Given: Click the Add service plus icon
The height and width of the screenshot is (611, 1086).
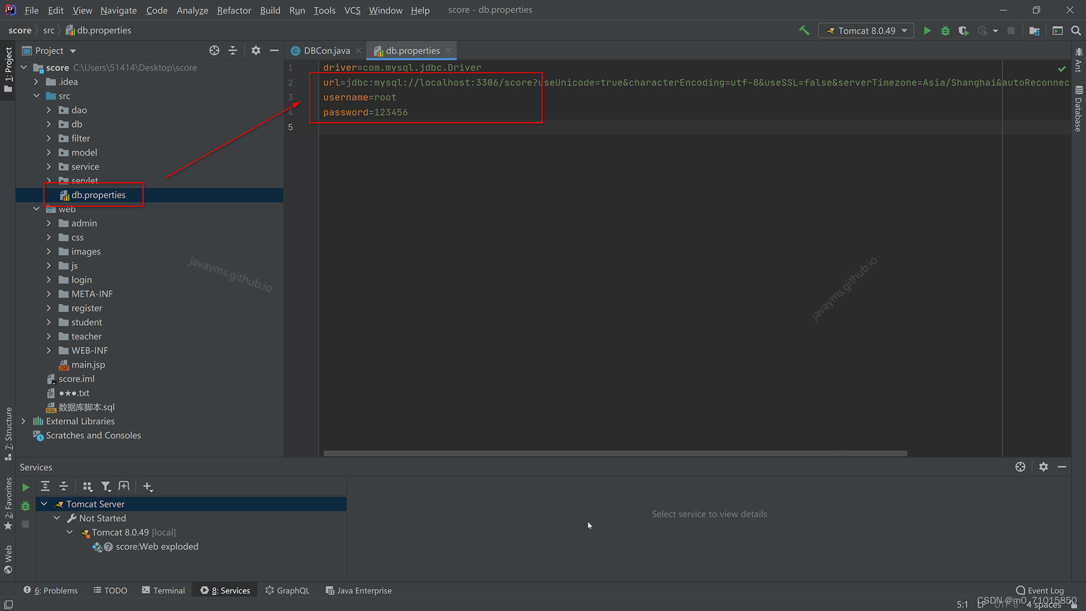Looking at the screenshot, I should (148, 487).
